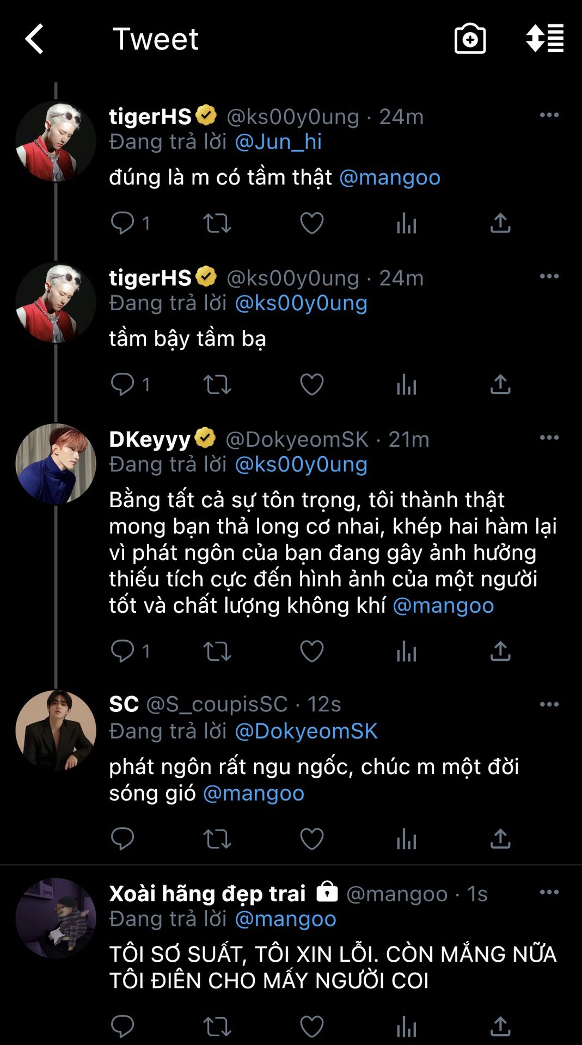The height and width of the screenshot is (1045, 582).
Task: Open more options on SC's tweet
Action: point(549,704)
